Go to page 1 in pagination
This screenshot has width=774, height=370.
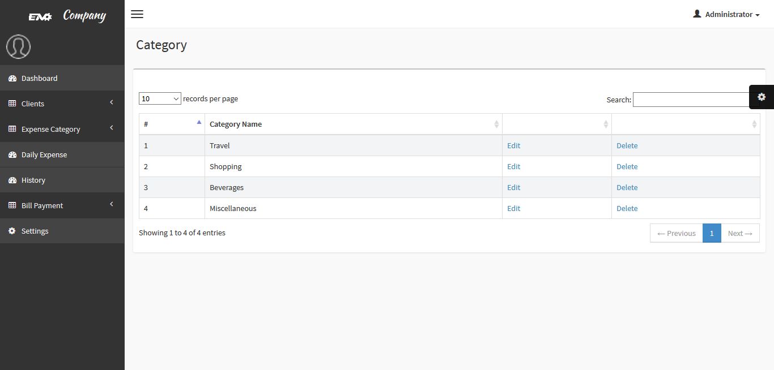tap(712, 233)
